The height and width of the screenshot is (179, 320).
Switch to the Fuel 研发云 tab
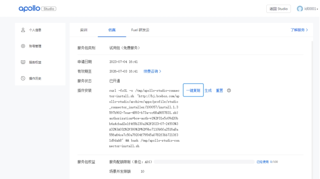140,30
